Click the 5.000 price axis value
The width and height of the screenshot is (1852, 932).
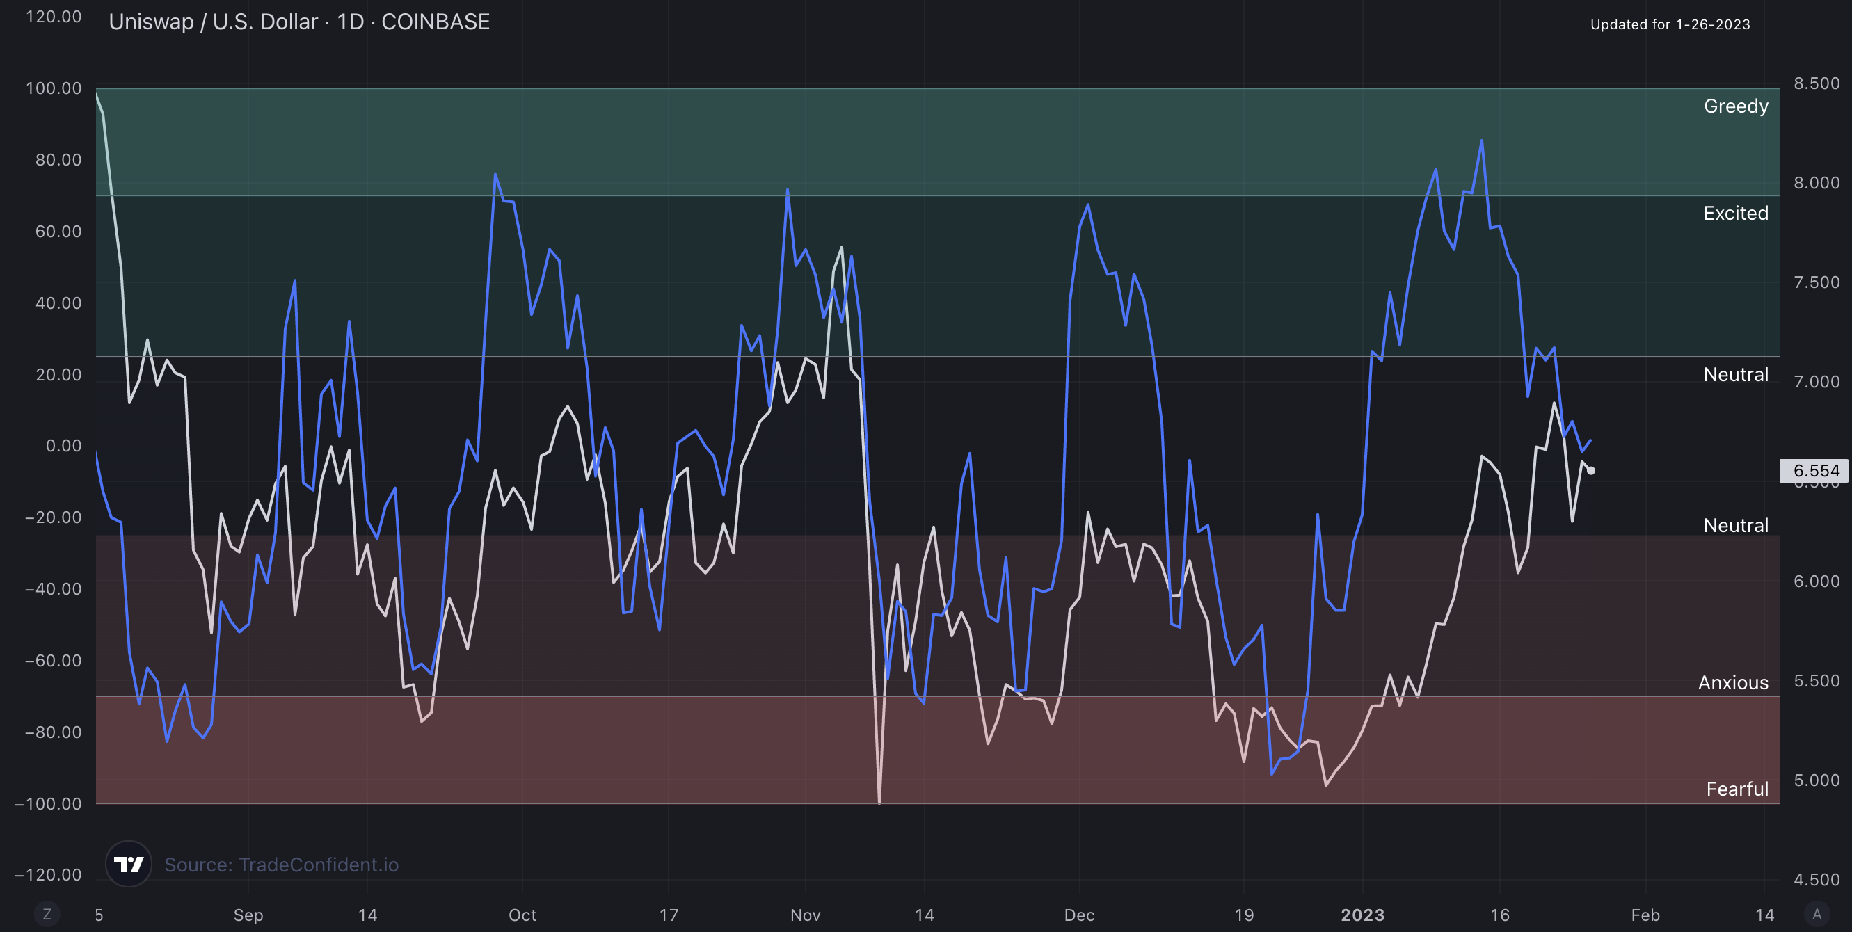[x=1817, y=780]
